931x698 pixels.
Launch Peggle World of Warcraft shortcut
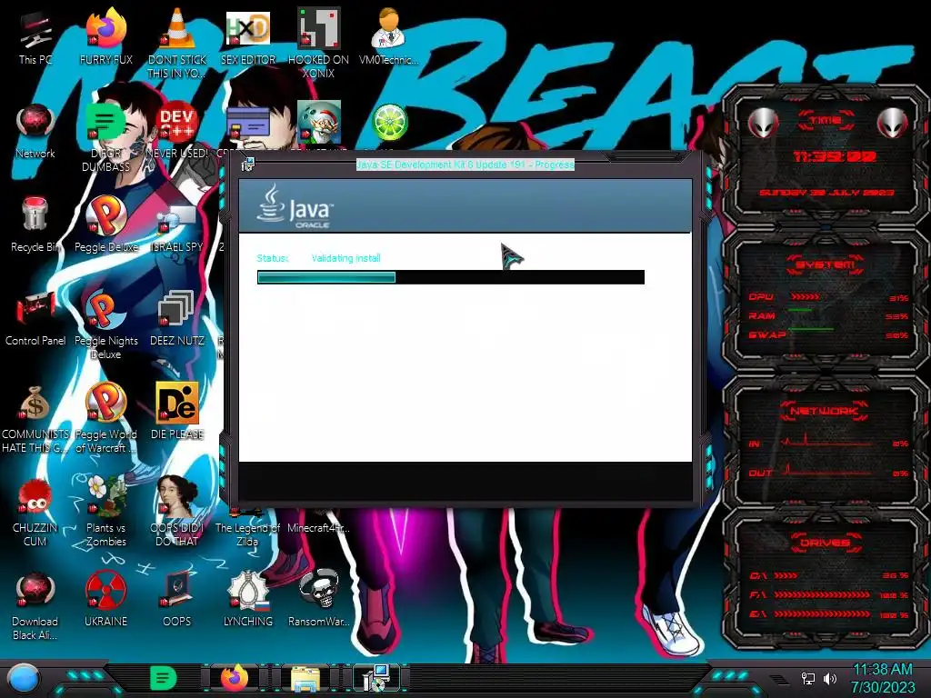point(105,402)
